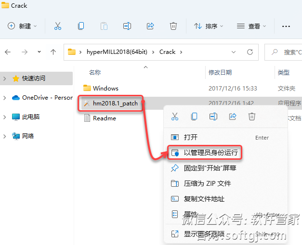Select 快速访问 in the sidebar
This screenshot has width=302, height=245.
point(37,78)
